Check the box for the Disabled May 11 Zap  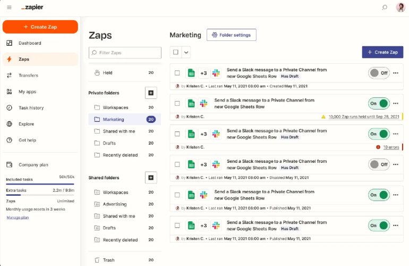click(x=177, y=164)
